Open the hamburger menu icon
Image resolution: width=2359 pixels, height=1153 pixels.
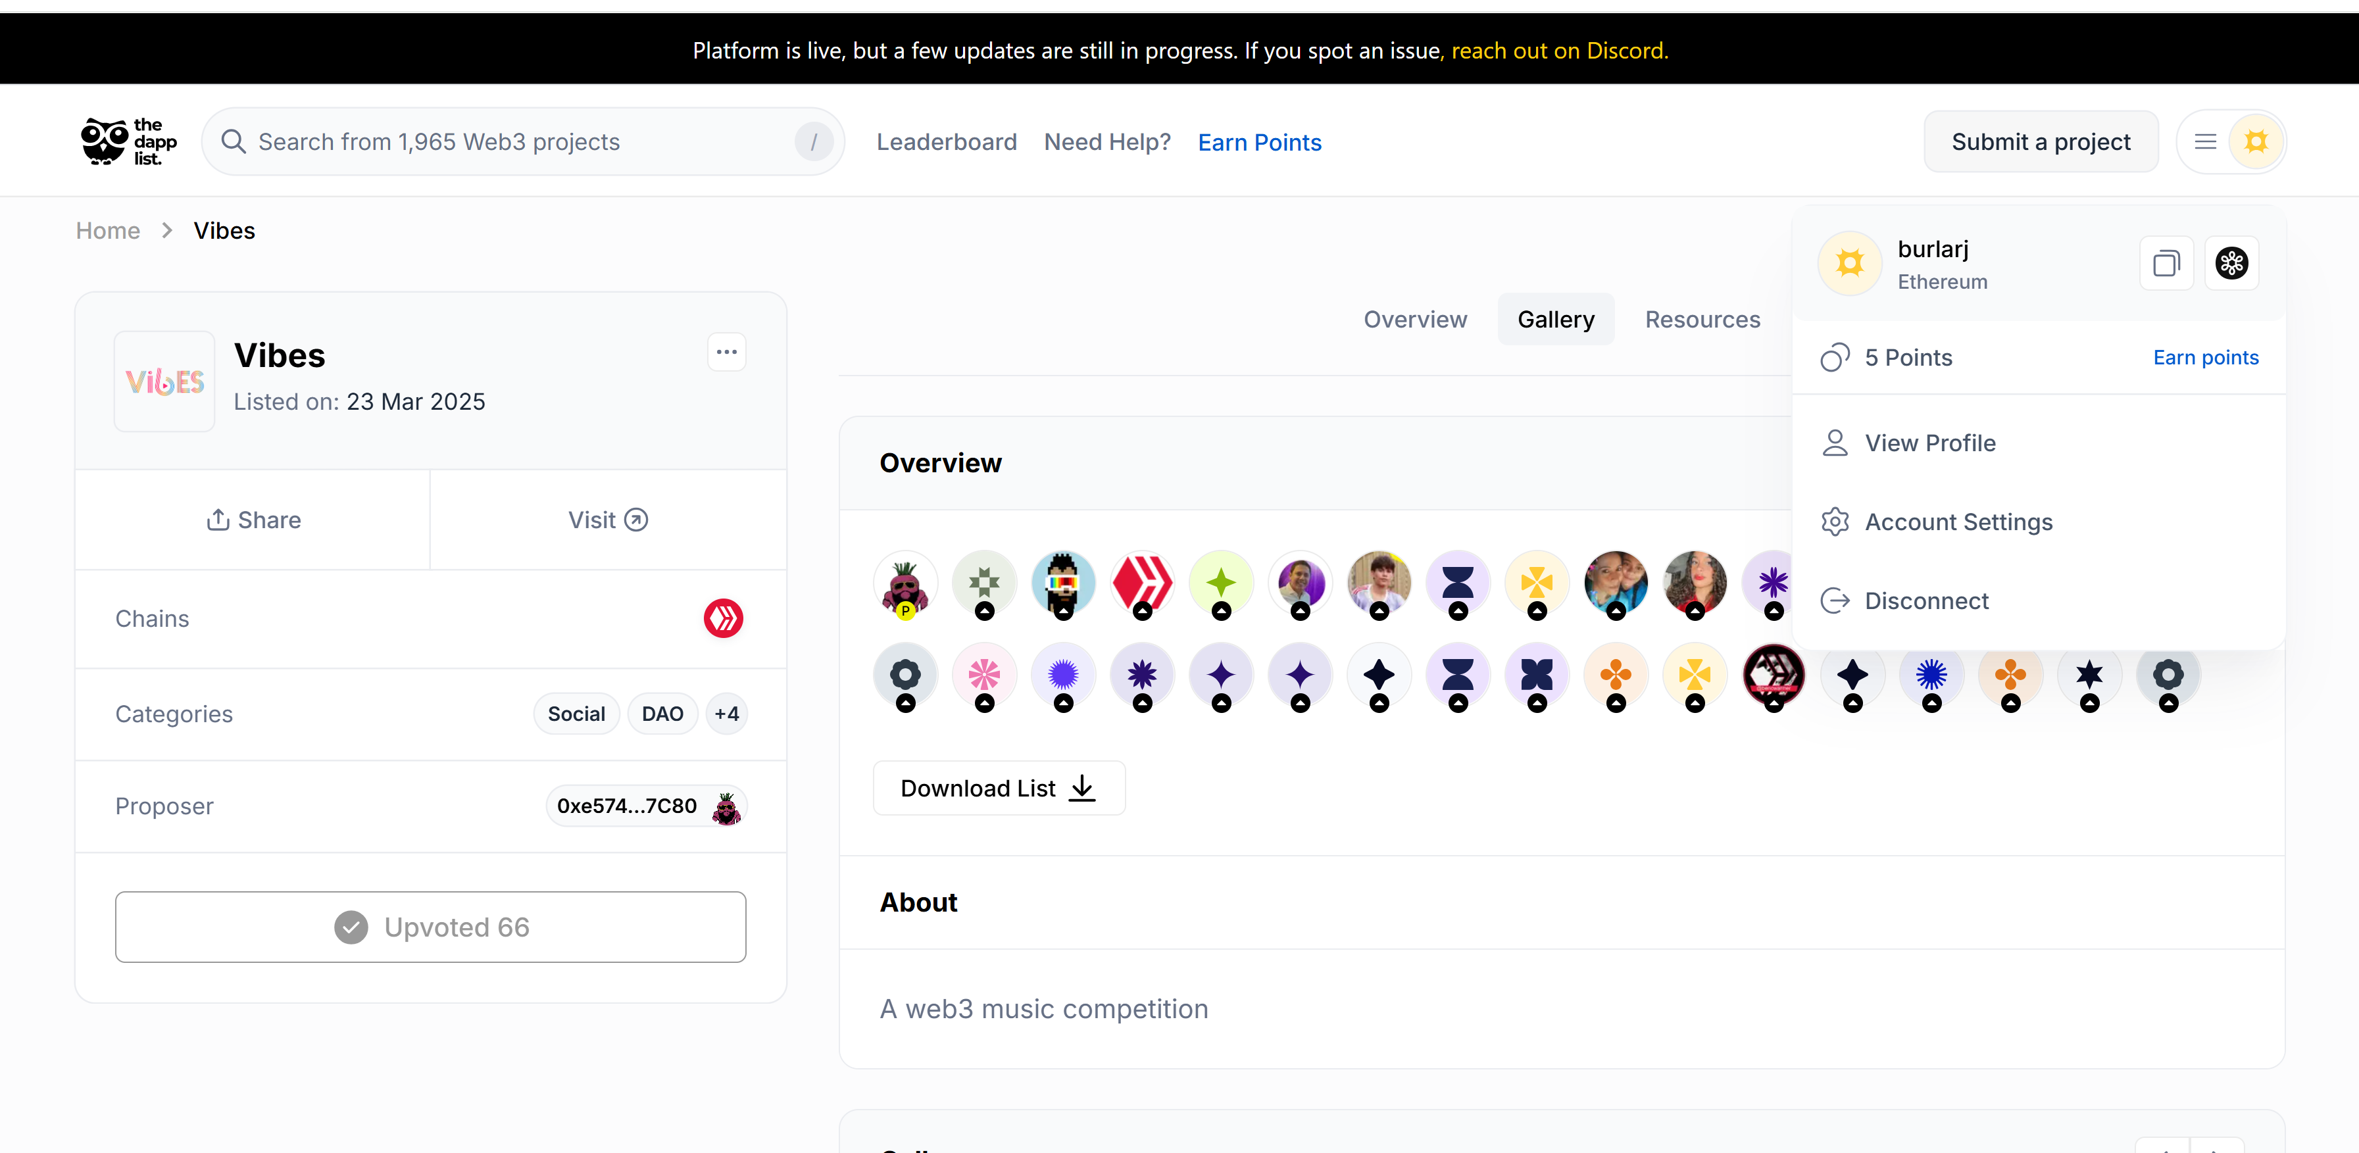(2205, 142)
